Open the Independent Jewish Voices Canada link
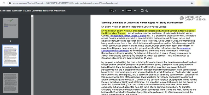Screen dimensions: 209x95 [x=128, y=36]
